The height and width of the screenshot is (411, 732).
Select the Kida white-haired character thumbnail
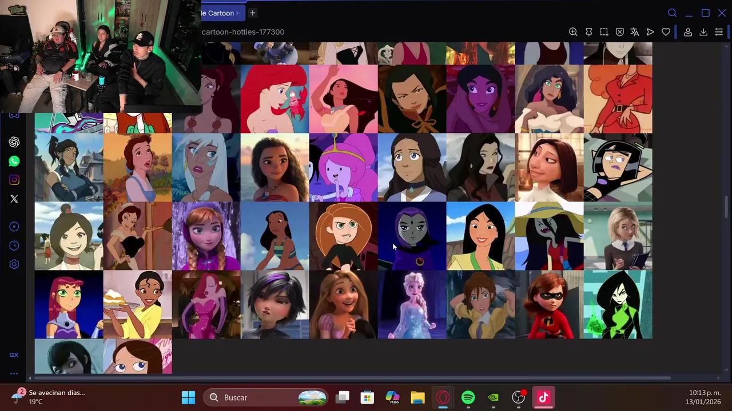click(206, 167)
